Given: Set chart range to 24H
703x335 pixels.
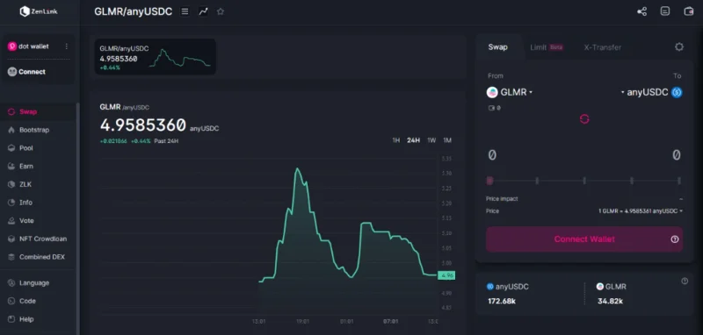Looking at the screenshot, I should pos(413,140).
